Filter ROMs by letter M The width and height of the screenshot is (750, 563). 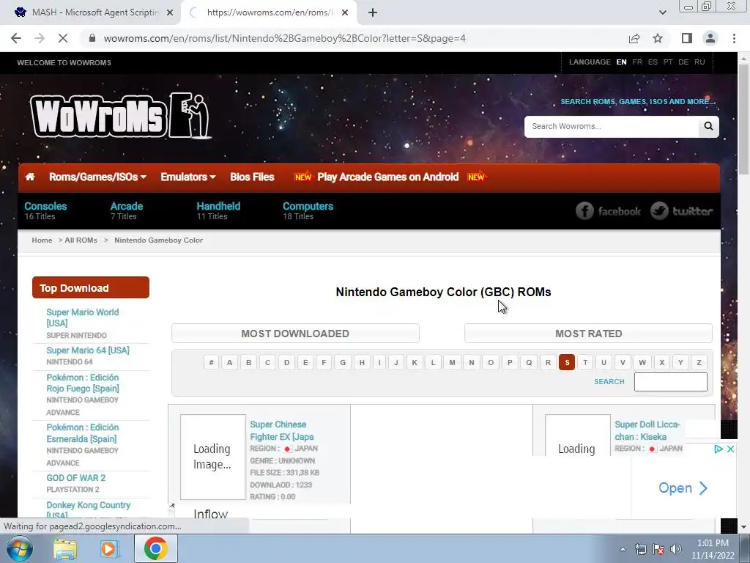(x=452, y=362)
